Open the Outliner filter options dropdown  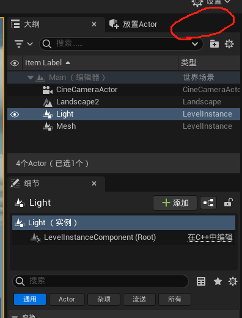pyautogui.click(x=24, y=44)
